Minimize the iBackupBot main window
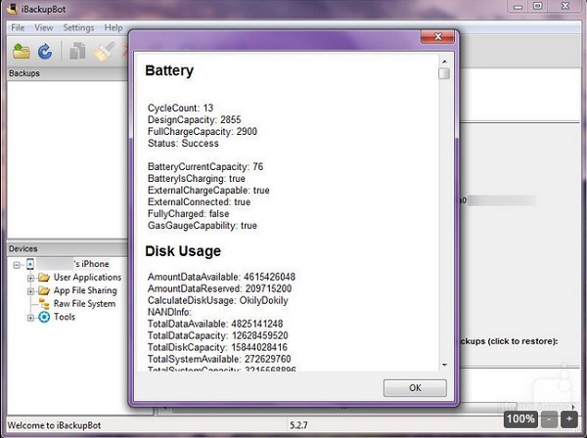Screen dimensions: 587x438 click(x=518, y=7)
